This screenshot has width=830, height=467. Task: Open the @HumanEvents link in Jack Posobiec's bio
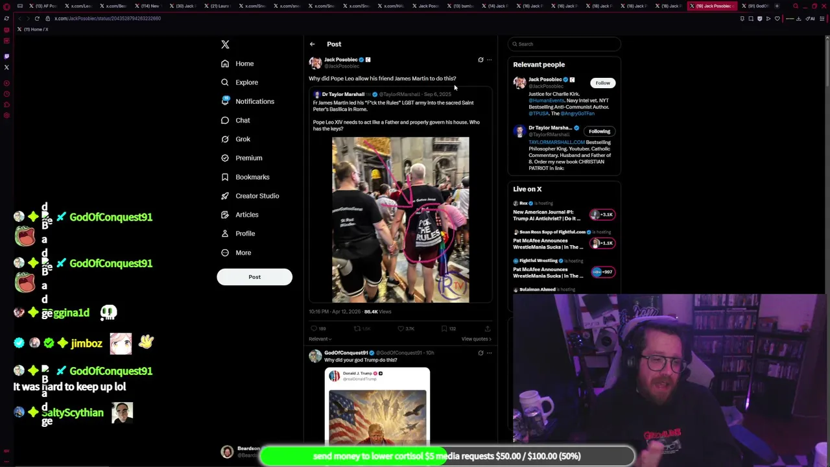tap(546, 101)
